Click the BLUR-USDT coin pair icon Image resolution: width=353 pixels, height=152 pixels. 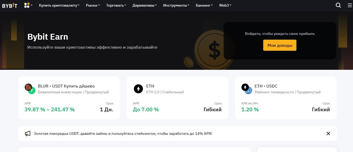click(x=30, y=89)
